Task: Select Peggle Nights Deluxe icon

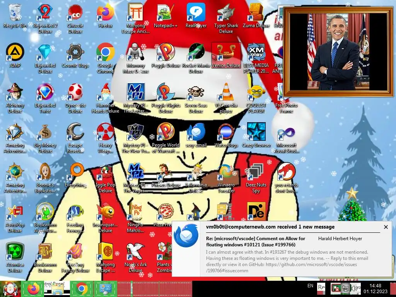Action: pyautogui.click(x=166, y=98)
